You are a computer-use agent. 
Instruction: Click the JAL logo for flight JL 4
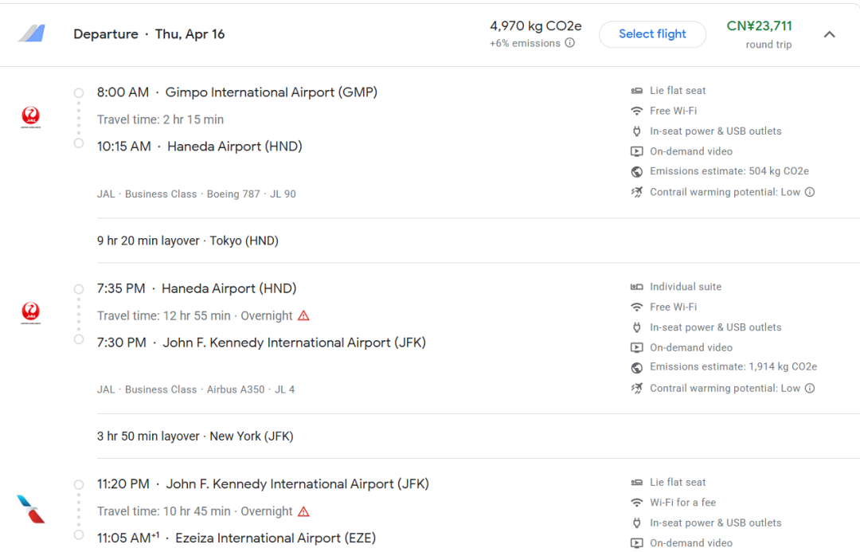30,313
